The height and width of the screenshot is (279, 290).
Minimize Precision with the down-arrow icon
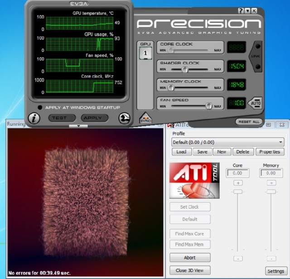[247, 11]
